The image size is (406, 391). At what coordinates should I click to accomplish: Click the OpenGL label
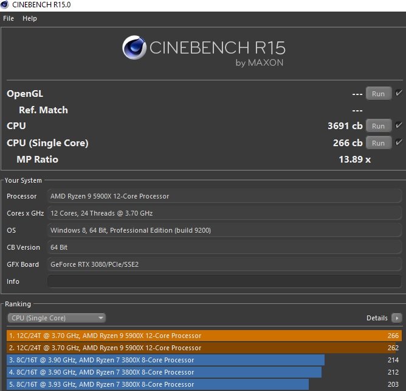(x=25, y=94)
